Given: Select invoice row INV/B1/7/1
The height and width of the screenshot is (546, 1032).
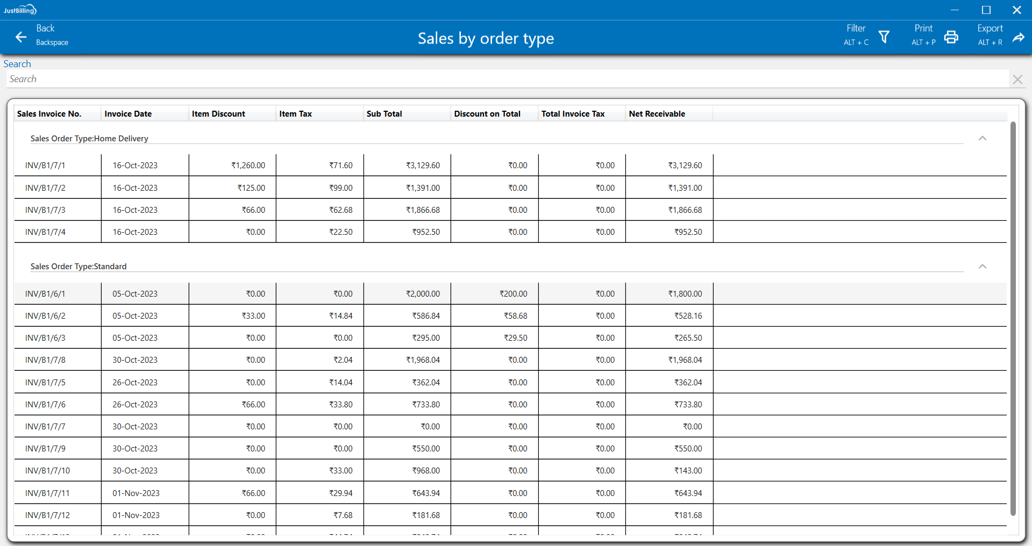Looking at the screenshot, I should click(45, 166).
